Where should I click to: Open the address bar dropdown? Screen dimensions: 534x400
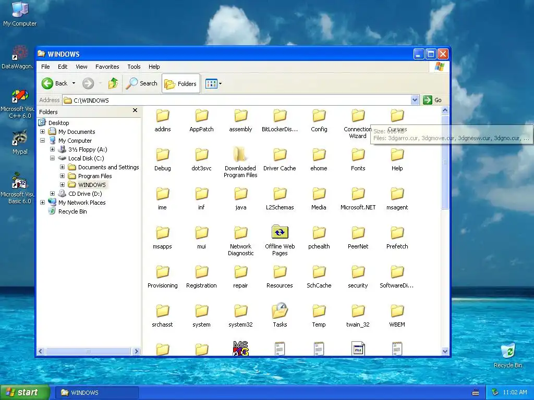(415, 100)
